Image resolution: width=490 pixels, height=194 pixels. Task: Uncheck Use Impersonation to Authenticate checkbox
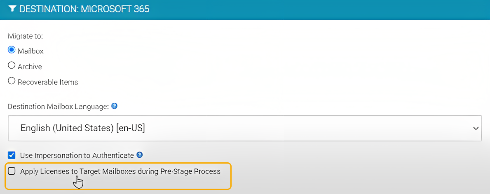pos(12,155)
